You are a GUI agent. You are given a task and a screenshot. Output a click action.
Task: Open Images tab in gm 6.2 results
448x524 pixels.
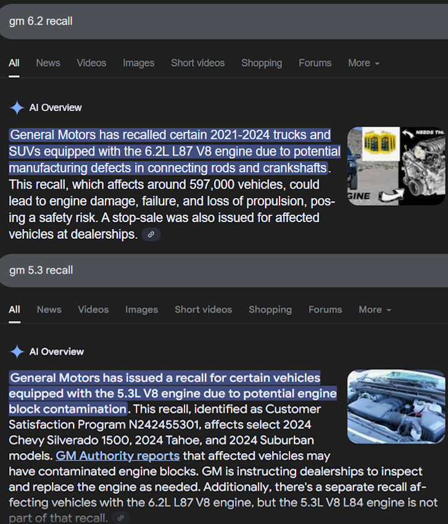[x=138, y=63]
